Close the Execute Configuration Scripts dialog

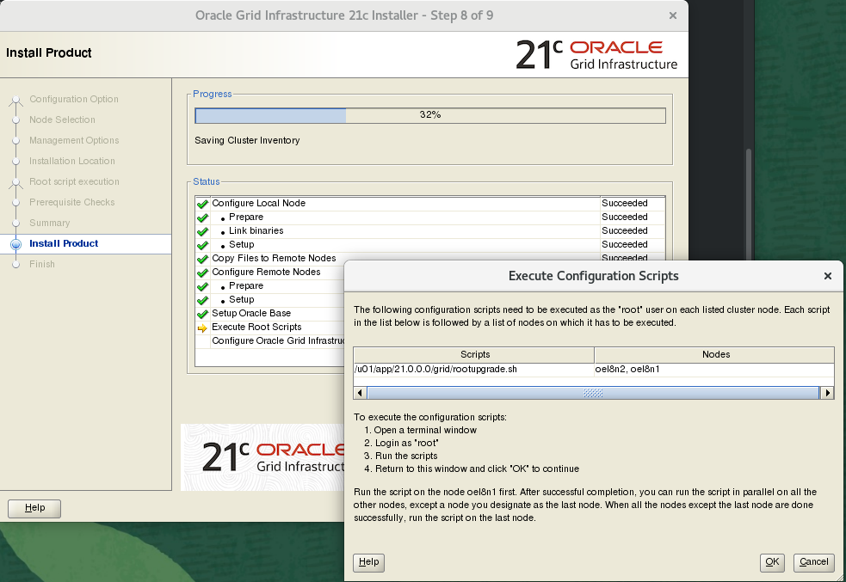click(828, 276)
